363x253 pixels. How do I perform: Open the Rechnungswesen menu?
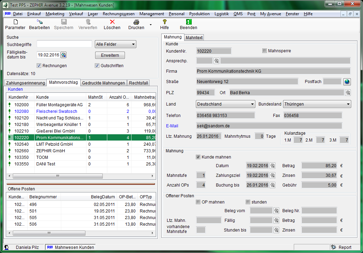(x=119, y=14)
